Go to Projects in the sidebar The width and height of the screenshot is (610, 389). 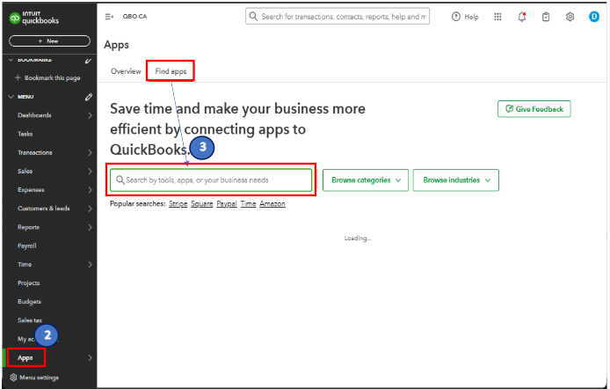point(28,283)
